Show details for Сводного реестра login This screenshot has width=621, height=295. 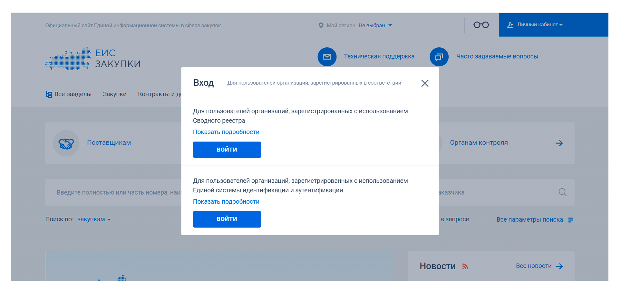(226, 132)
